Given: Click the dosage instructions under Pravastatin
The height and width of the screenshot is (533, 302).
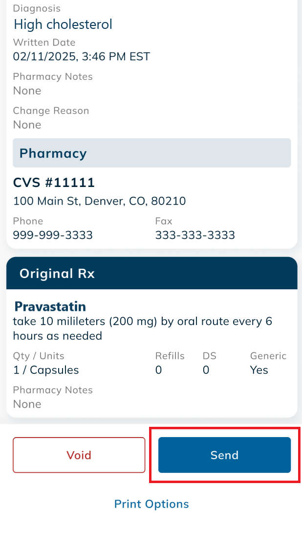Looking at the screenshot, I should (x=142, y=328).
